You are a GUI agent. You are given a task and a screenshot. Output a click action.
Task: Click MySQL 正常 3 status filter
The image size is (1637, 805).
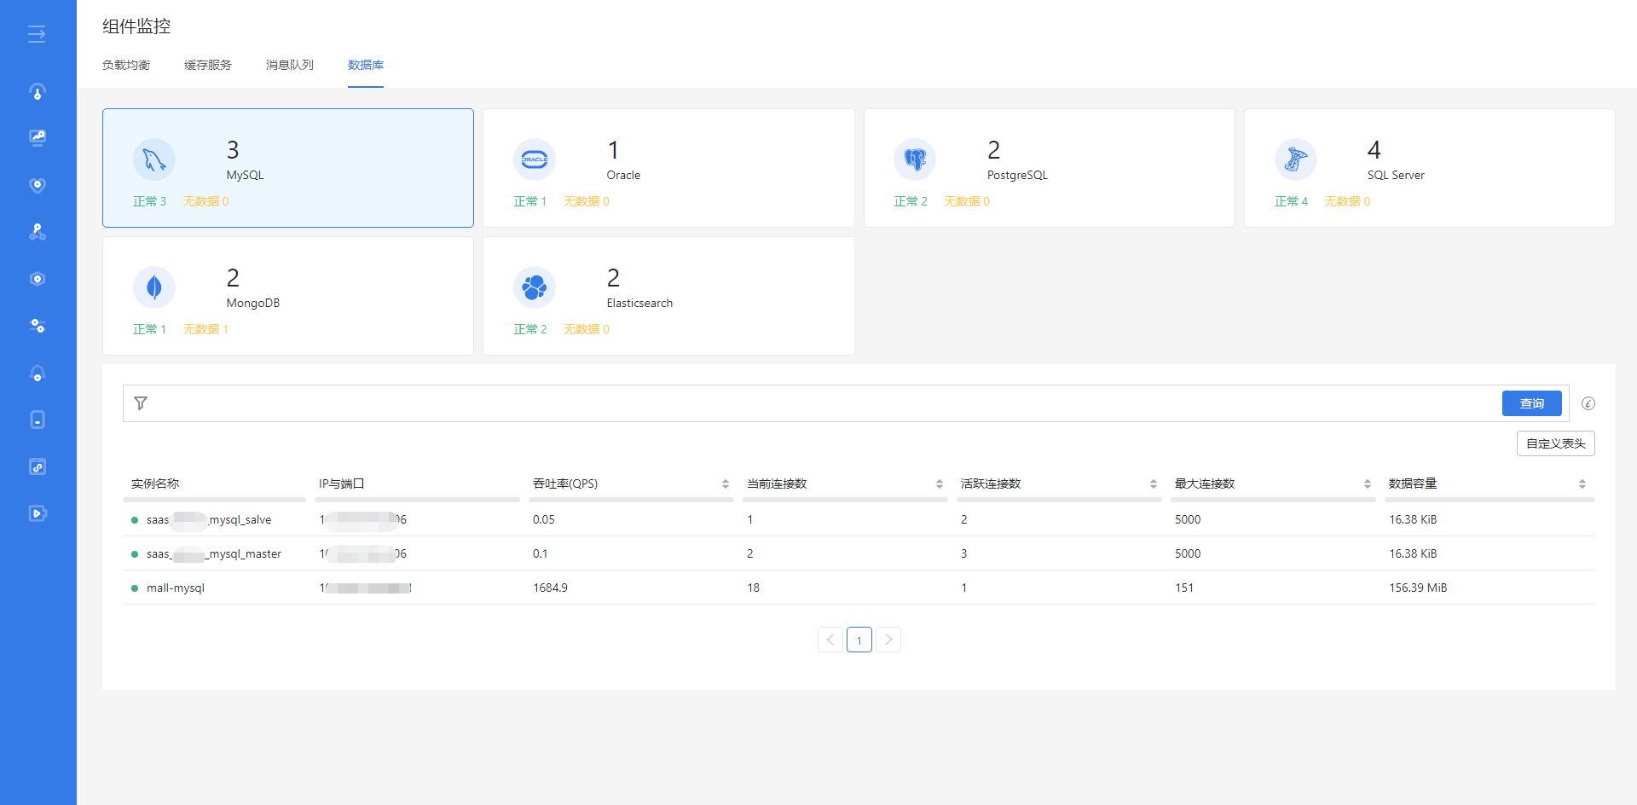(150, 201)
